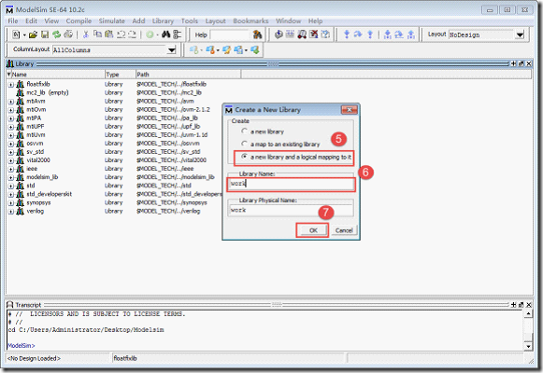Viewport: 543px width, 373px height.
Task: Open the Layout NoDesign dropdown
Action: click(x=520, y=35)
